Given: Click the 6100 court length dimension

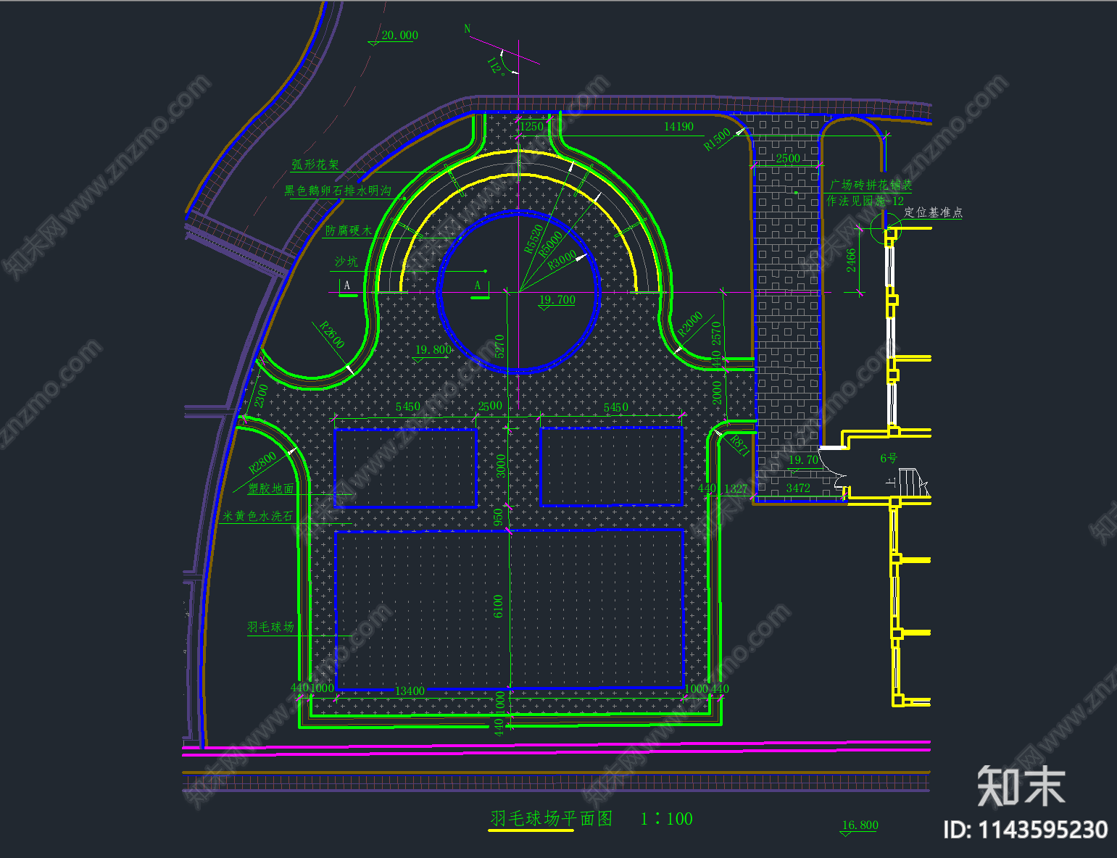Looking at the screenshot, I should pyautogui.click(x=498, y=607).
